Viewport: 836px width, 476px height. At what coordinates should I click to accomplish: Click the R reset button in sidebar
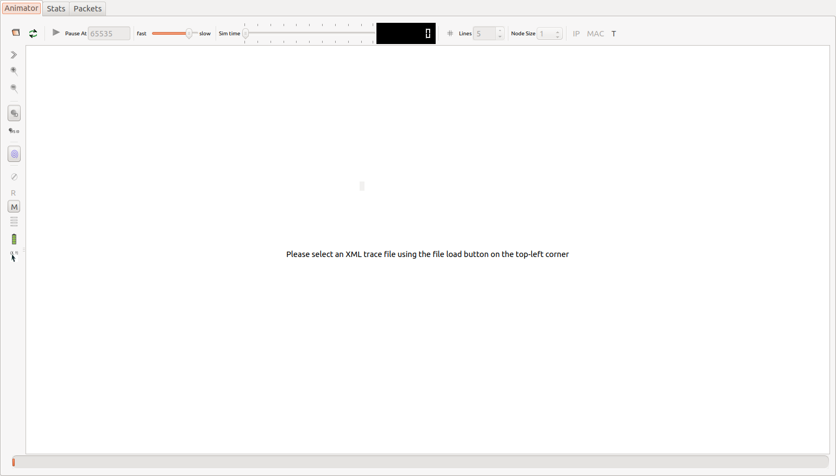[14, 193]
